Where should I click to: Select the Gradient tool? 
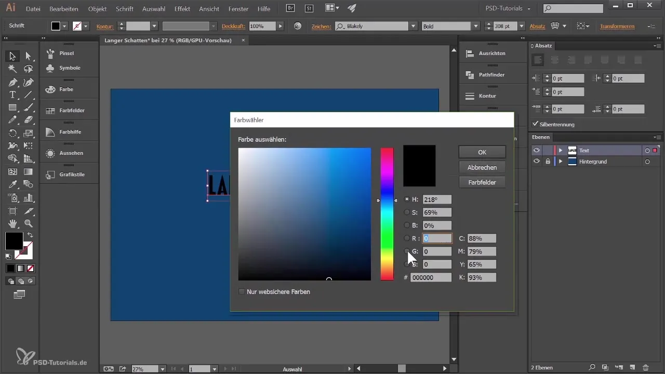tap(29, 171)
